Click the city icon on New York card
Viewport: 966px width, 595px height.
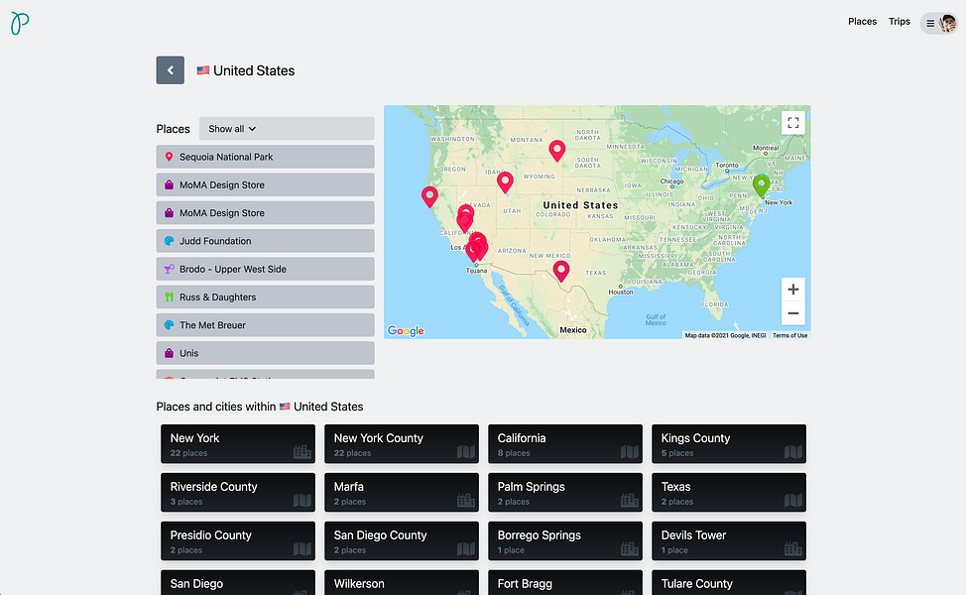tap(302, 452)
